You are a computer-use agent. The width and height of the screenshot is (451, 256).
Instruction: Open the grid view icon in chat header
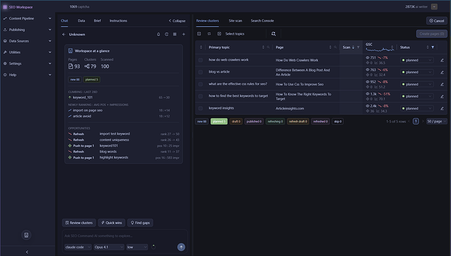175,34
